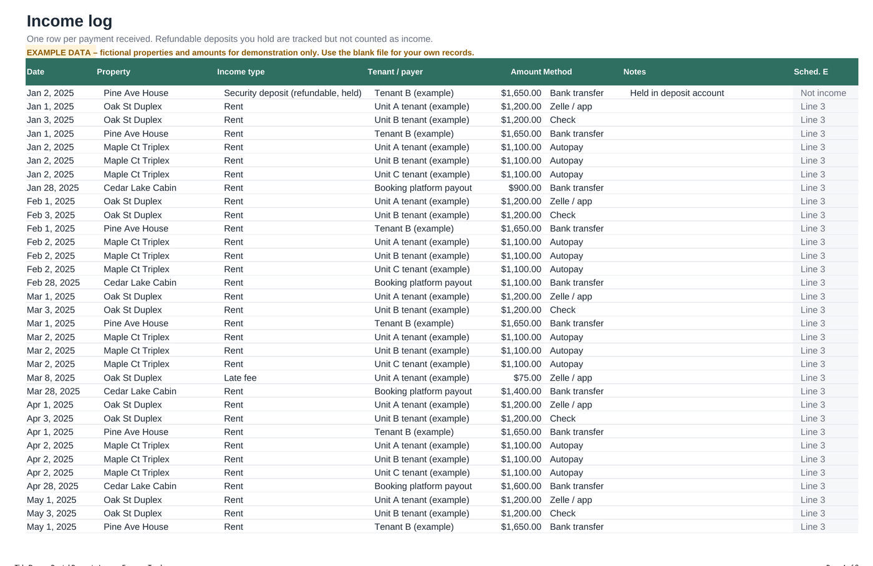Click the "Income type" column header
The height and width of the screenshot is (566, 873).
[241, 72]
